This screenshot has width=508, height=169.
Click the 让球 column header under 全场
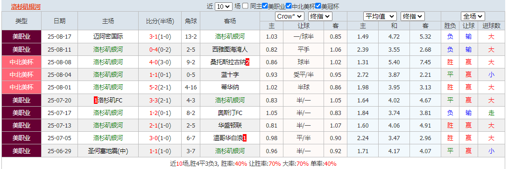pos(468,26)
